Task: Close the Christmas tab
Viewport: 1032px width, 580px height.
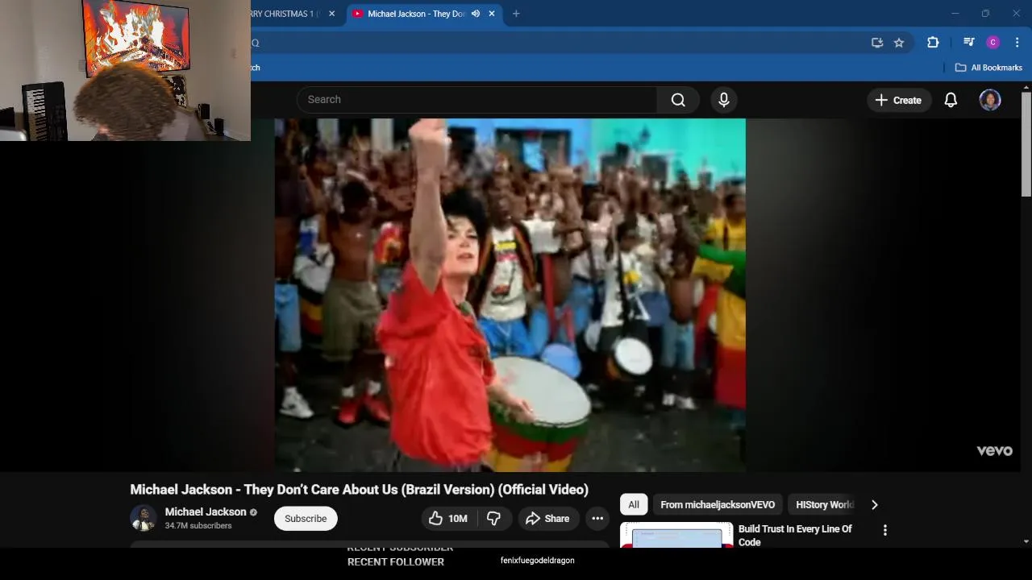Action: click(331, 14)
